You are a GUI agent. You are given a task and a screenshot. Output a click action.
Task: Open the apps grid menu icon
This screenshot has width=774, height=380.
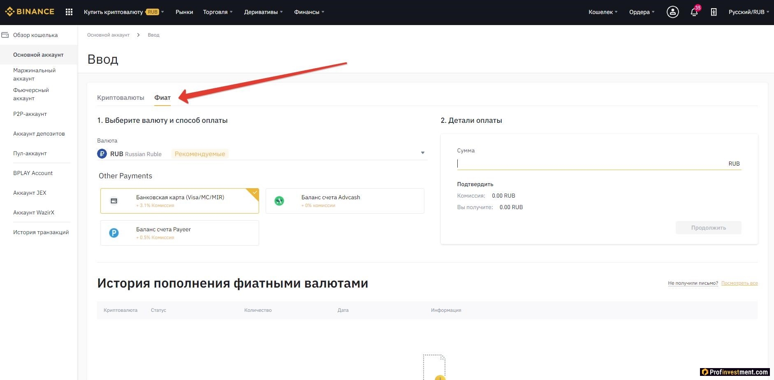(69, 12)
